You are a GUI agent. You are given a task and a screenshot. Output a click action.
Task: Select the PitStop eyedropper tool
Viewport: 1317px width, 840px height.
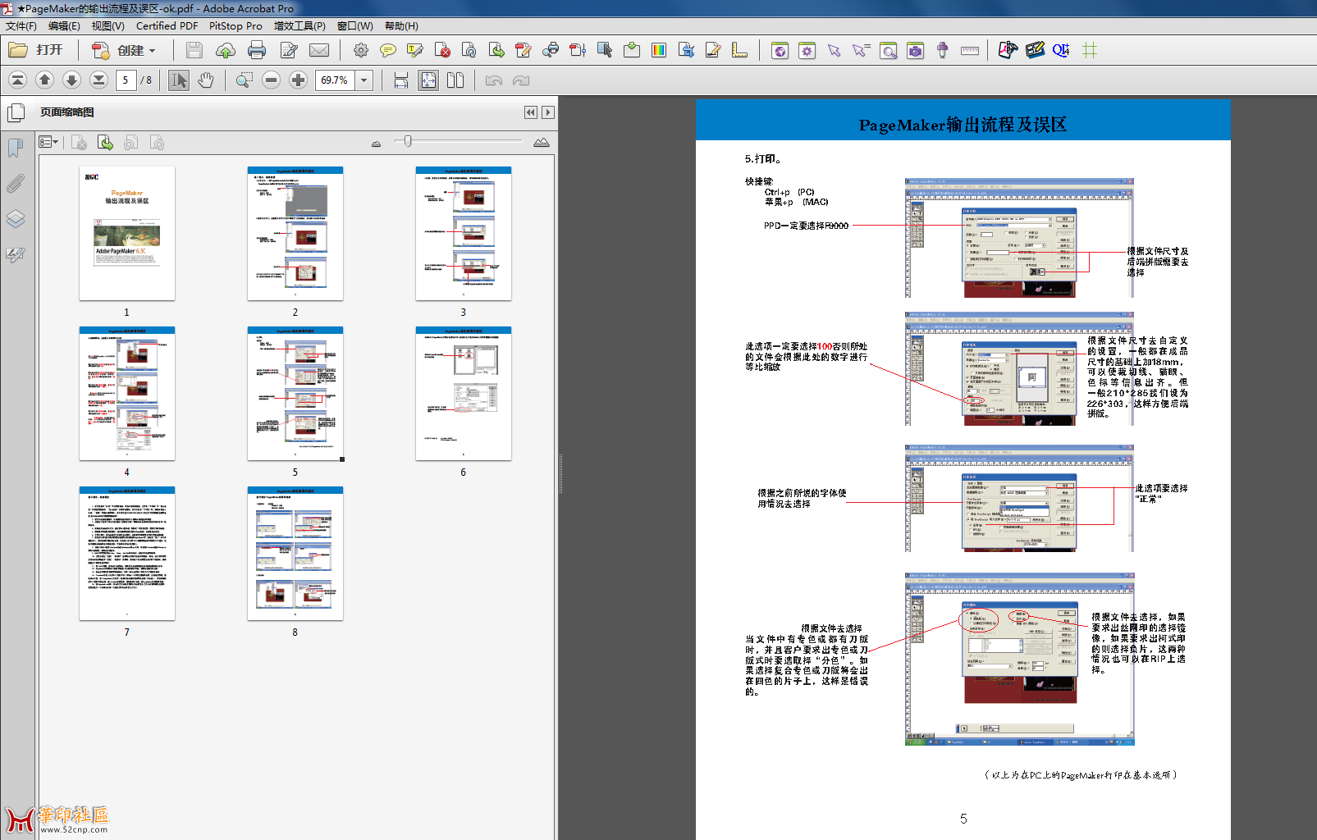942,51
